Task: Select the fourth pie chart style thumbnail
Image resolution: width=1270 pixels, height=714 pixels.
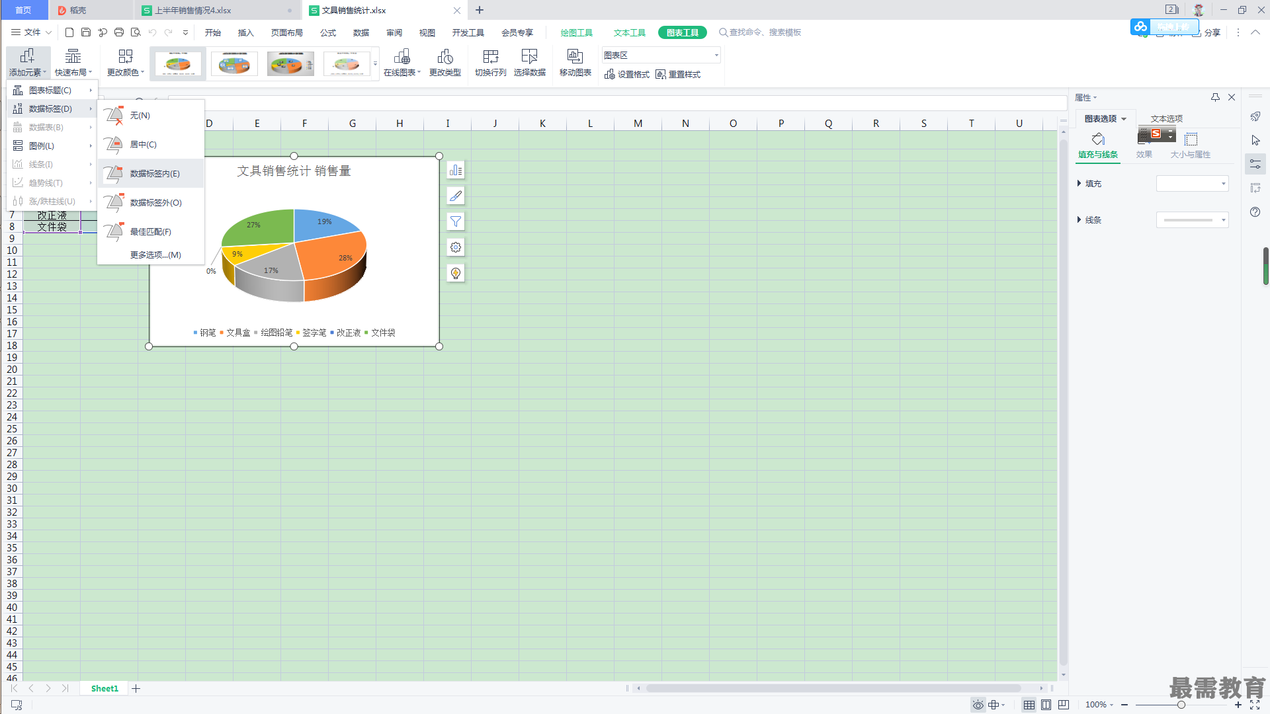Action: click(x=347, y=64)
